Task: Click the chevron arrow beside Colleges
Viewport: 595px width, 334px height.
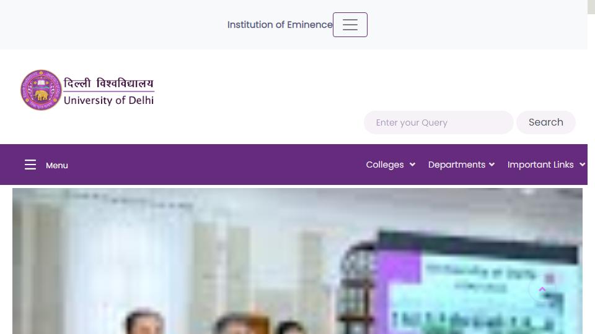Action: [413, 165]
